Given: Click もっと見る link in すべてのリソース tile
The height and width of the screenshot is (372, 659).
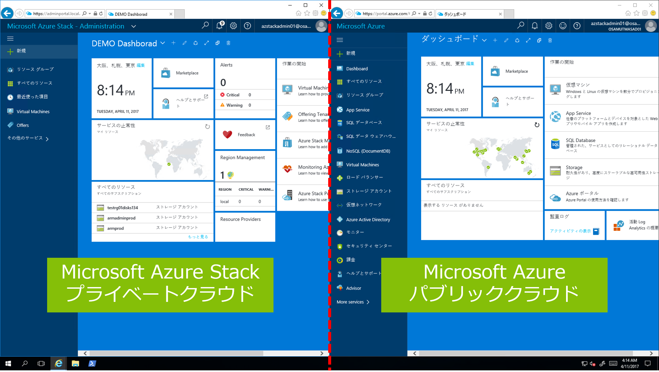Looking at the screenshot, I should click(198, 237).
